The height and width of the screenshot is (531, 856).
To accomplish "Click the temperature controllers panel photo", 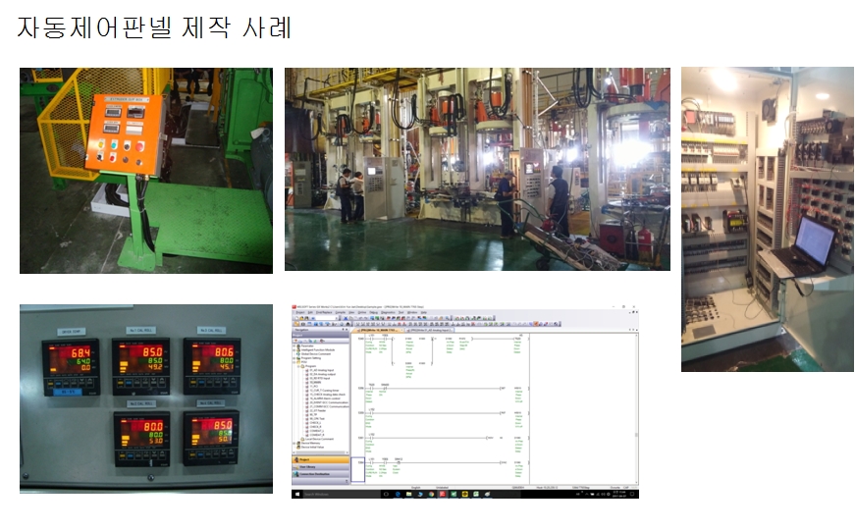I will point(145,398).
